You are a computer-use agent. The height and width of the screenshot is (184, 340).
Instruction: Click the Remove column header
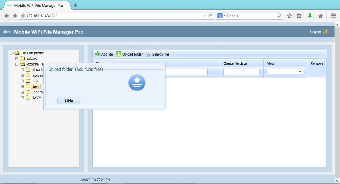[x=317, y=63]
